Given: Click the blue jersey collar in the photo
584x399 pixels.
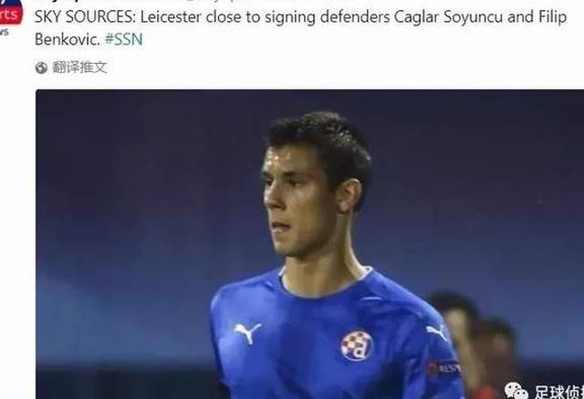Looking at the screenshot, I should point(324,284).
